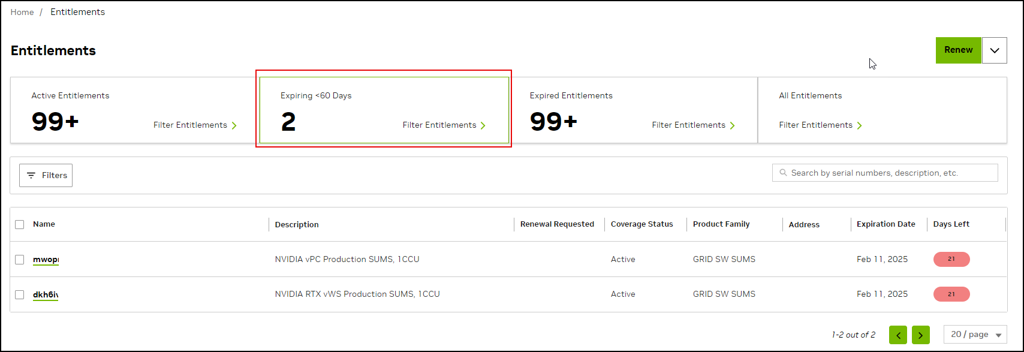Open the 20 / page dropdown
1024x352 pixels.
click(975, 335)
